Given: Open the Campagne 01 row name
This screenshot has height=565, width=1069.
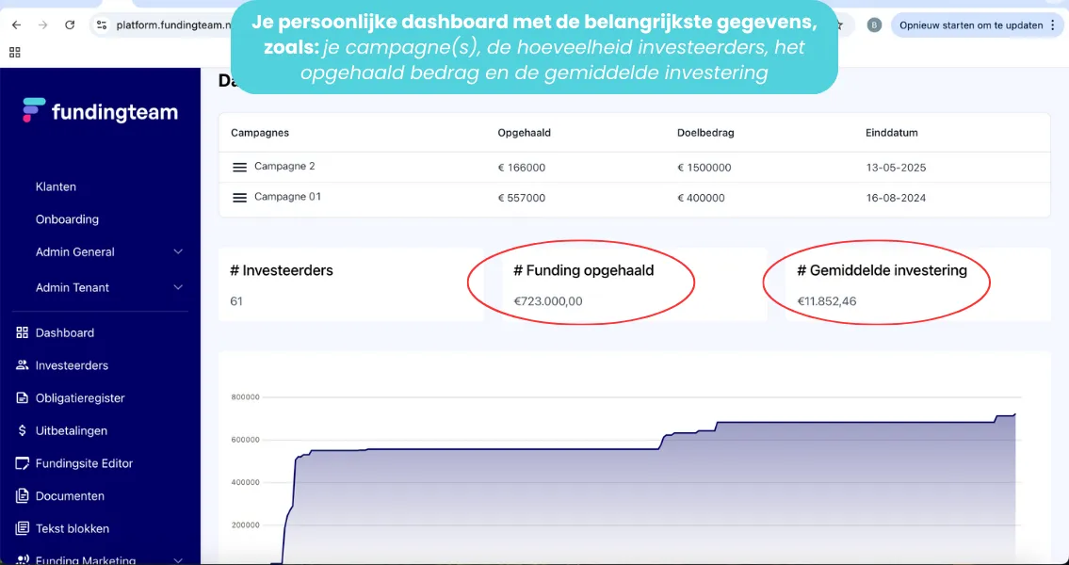Looking at the screenshot, I should click(x=287, y=197).
